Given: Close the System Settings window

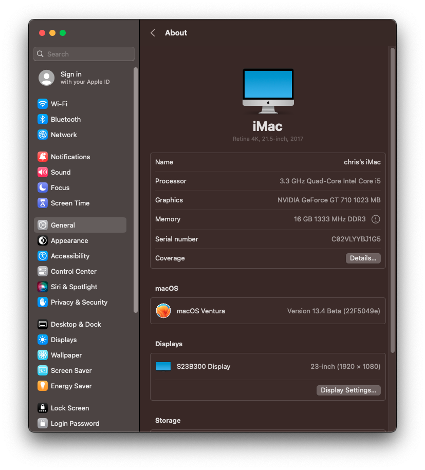Looking at the screenshot, I should click(42, 33).
